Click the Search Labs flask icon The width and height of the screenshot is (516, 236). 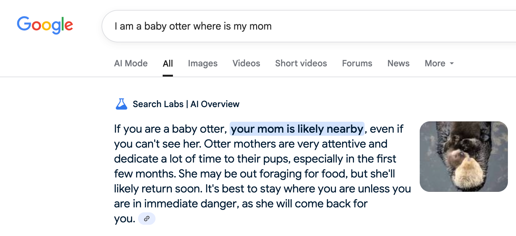pyautogui.click(x=122, y=104)
